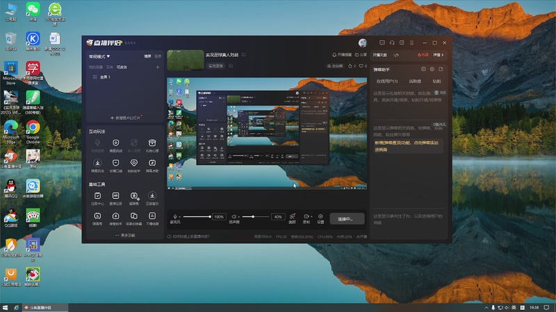Screen dimensions: 556x312
Task: Click the user avatar in title bar
Action: pyautogui.click(x=362, y=43)
